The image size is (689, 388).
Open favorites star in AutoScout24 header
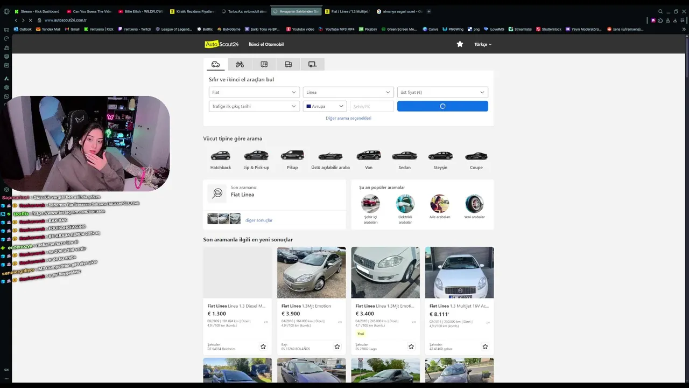(460, 44)
